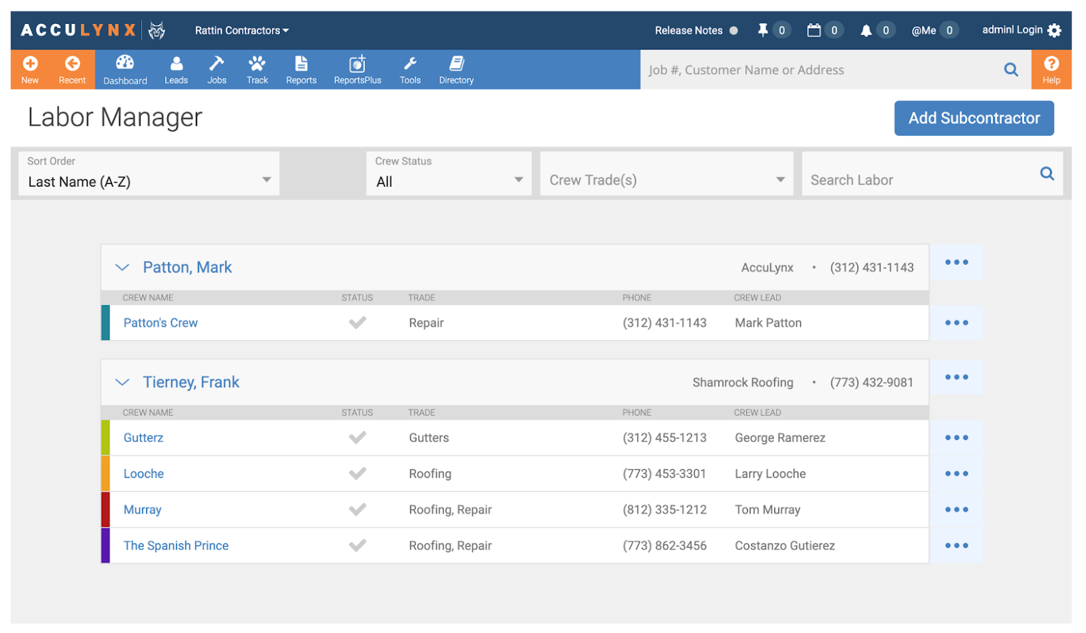Click the green color bar of Gutterz
Viewport: 1086px width, 633px height.
coord(105,437)
